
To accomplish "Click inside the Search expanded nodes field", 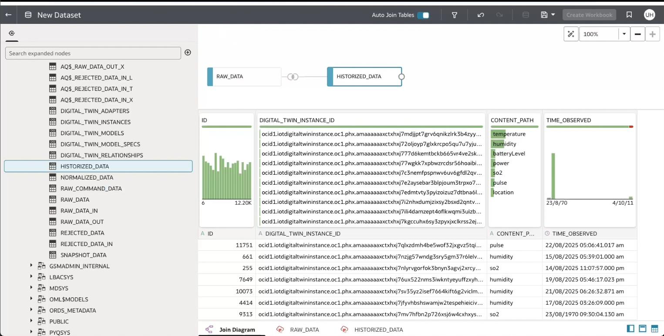I will tap(93, 53).
